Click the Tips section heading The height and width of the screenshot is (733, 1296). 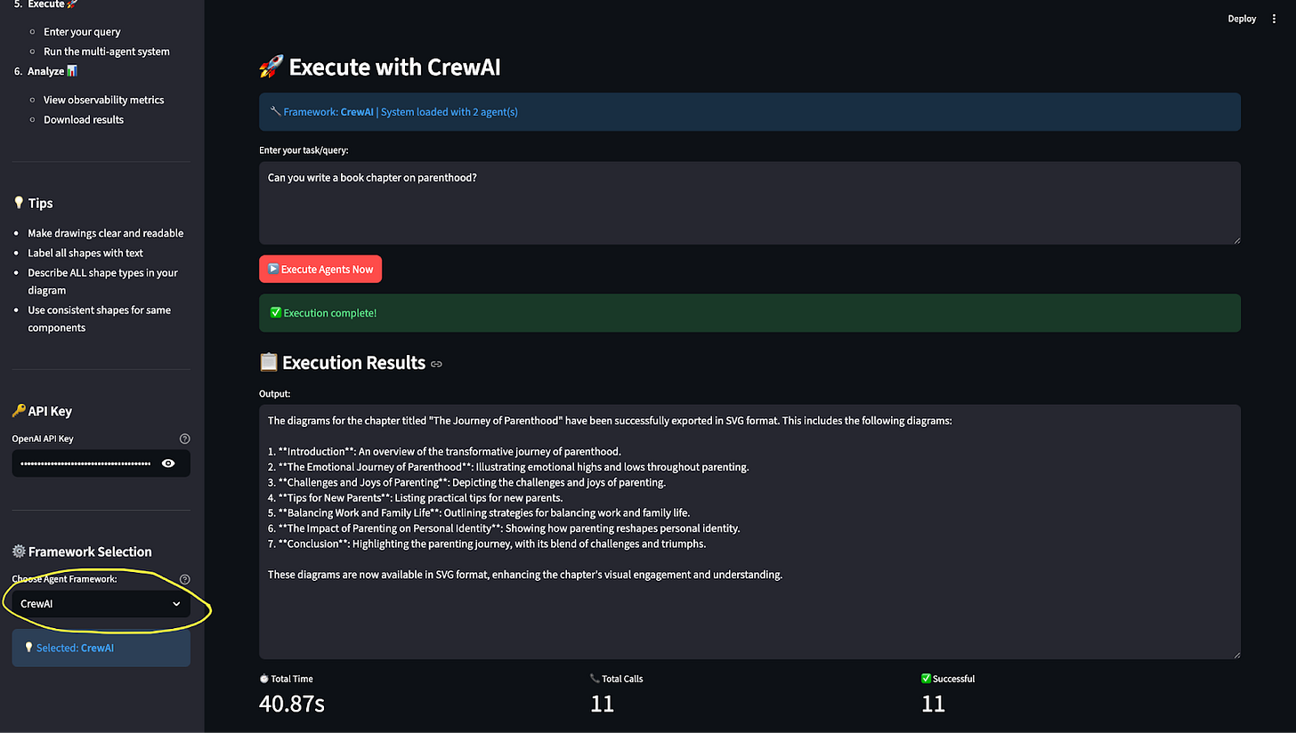point(33,203)
